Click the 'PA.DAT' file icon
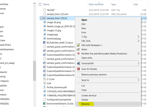 pos(45,10)
